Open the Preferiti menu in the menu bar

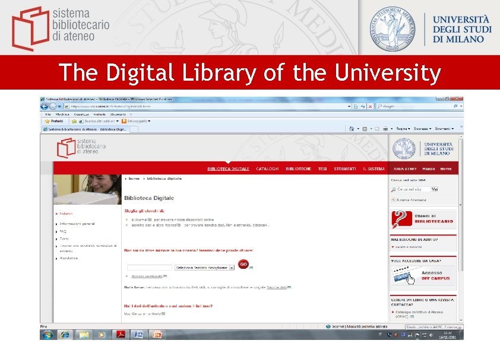[100, 115]
